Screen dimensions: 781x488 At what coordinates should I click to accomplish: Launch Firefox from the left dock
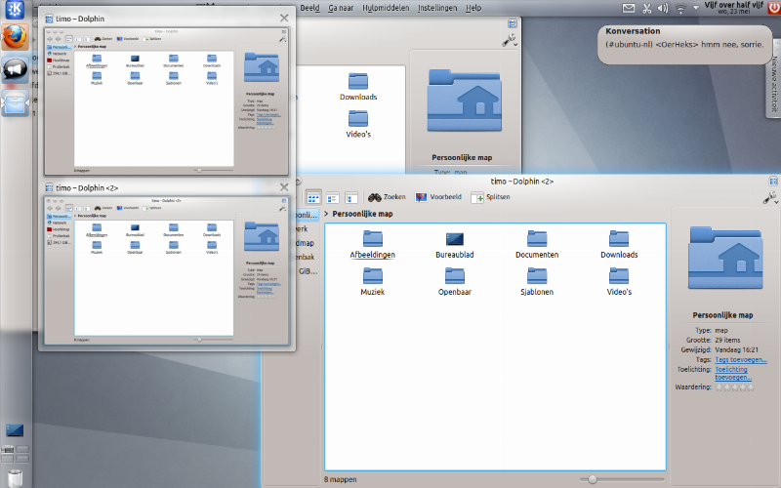pos(15,37)
